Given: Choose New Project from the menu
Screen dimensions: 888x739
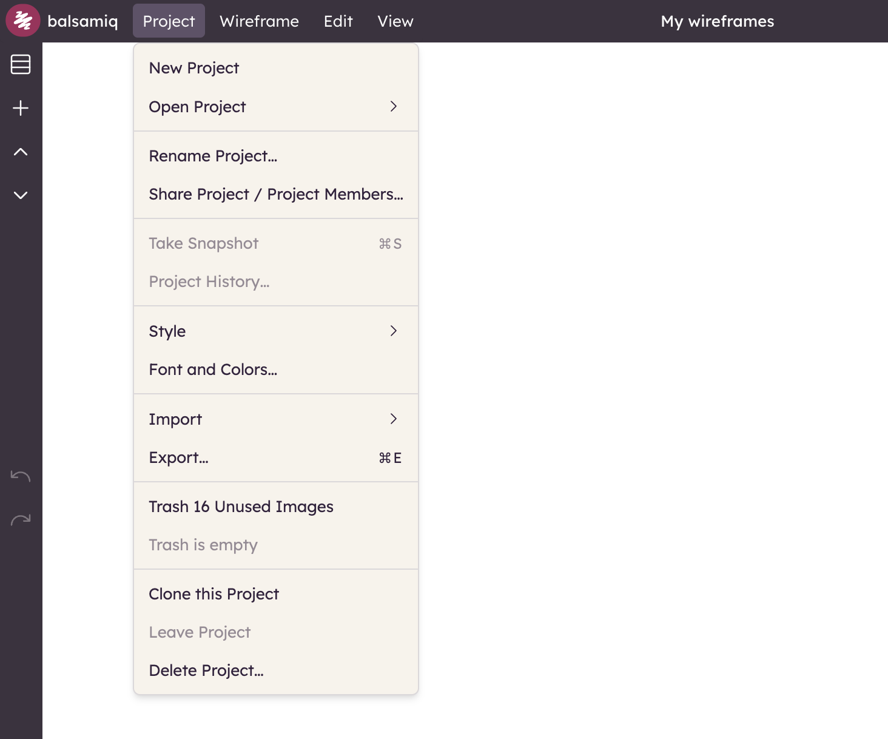Looking at the screenshot, I should 194,68.
